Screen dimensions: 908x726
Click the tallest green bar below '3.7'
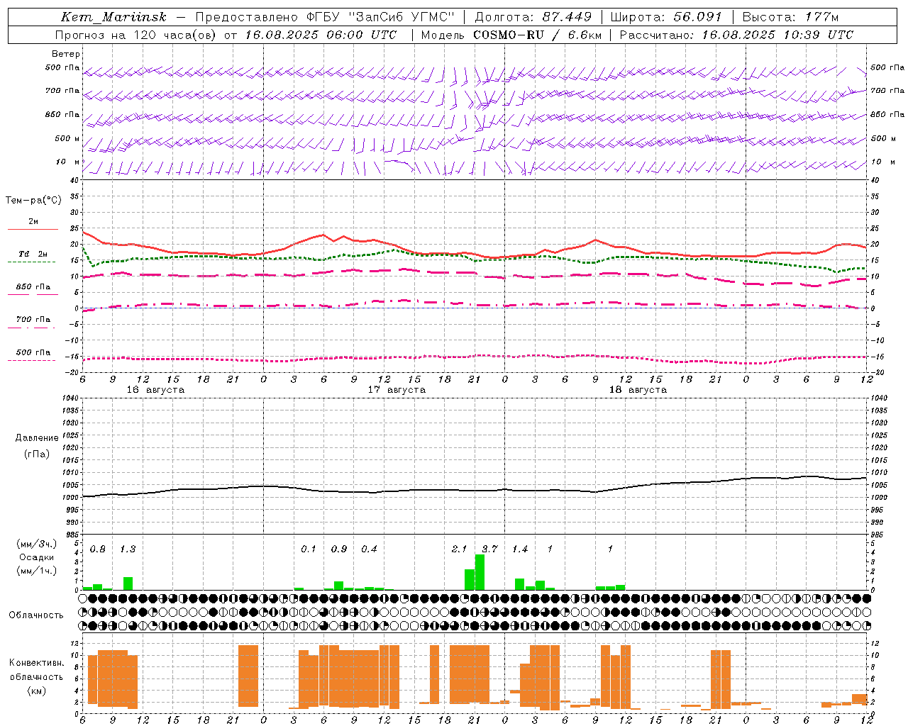point(480,572)
